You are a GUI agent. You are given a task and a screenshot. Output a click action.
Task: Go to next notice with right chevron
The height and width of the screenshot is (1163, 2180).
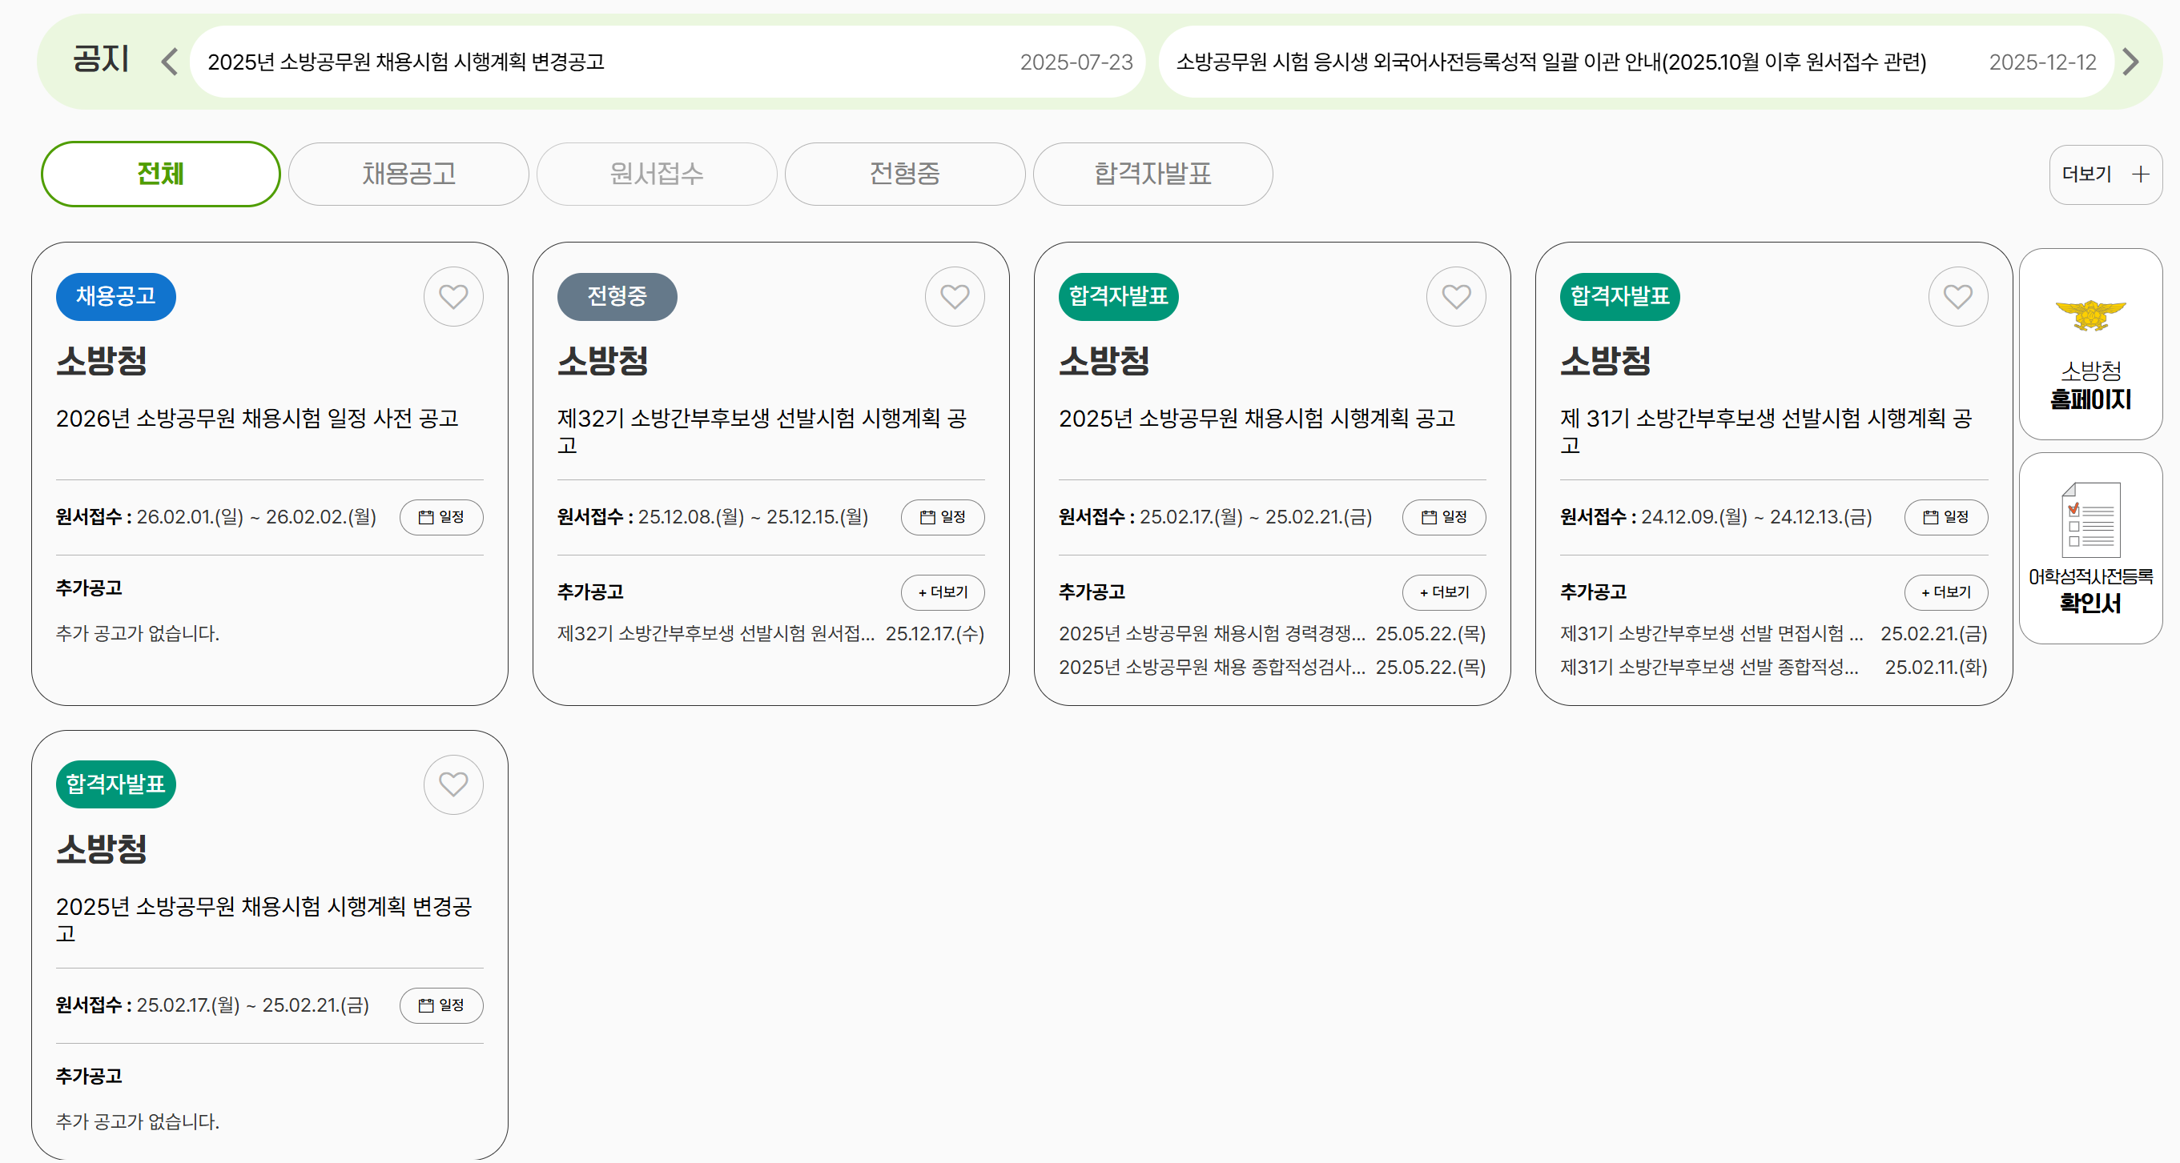(x=2131, y=62)
